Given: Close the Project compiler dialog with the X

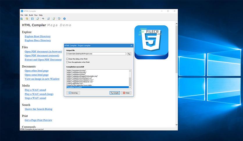Looking at the screenshot, I should 131,45.
